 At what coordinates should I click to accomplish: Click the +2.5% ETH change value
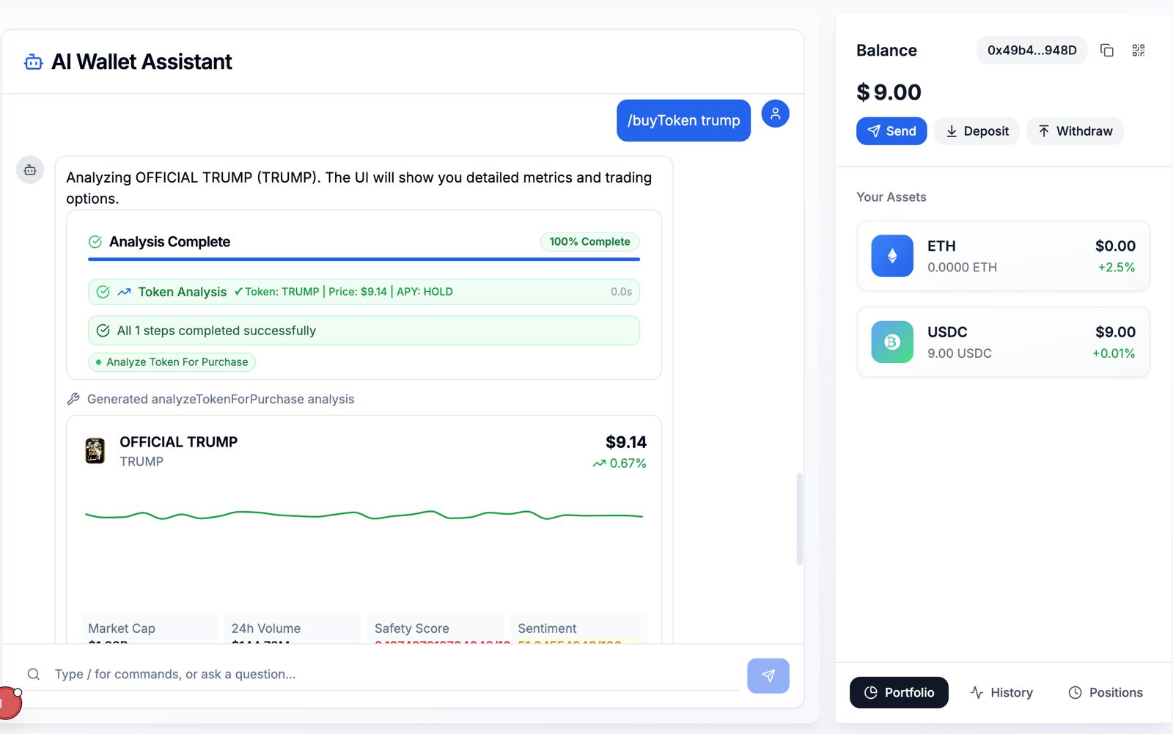click(x=1116, y=268)
